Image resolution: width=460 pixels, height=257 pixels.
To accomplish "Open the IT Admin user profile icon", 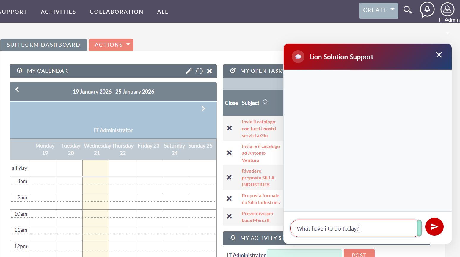I will point(447,10).
